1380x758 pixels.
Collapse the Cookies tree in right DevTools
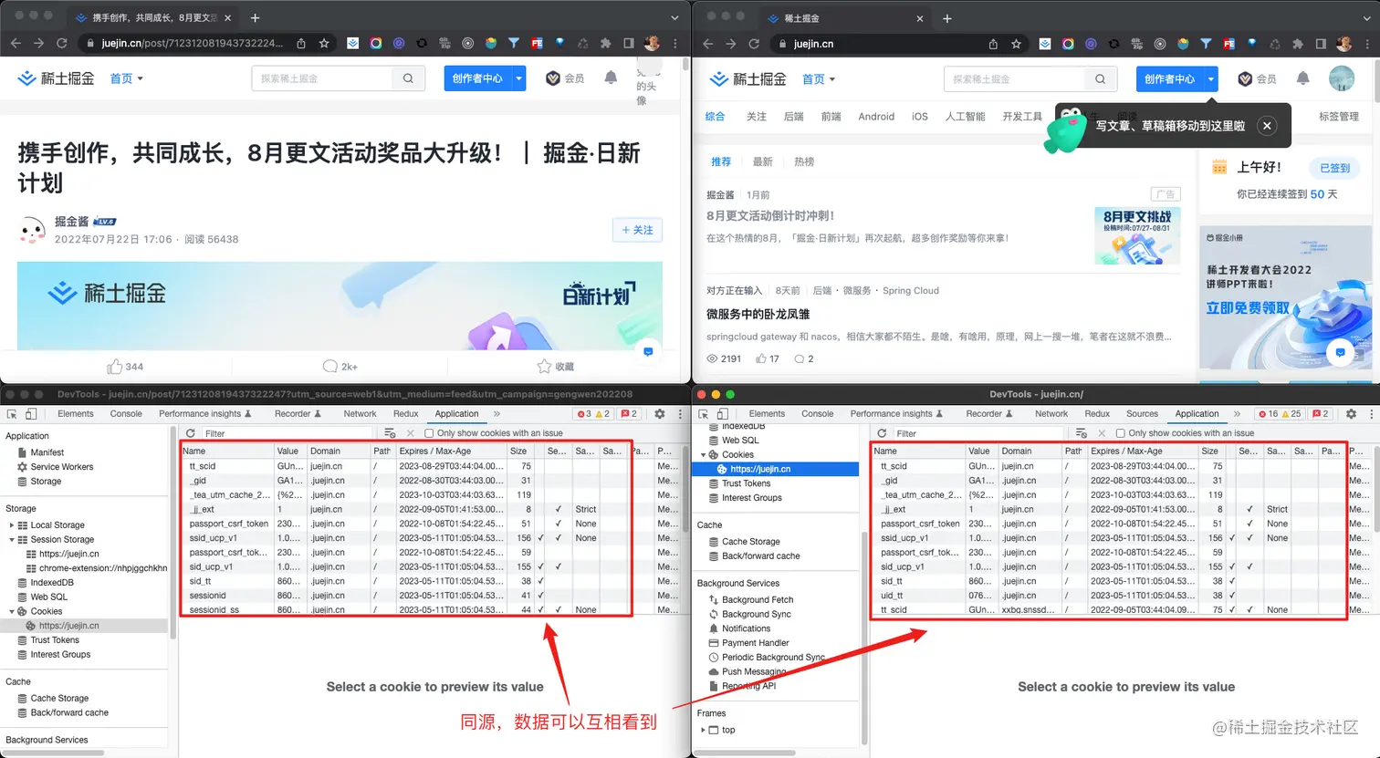tap(703, 454)
